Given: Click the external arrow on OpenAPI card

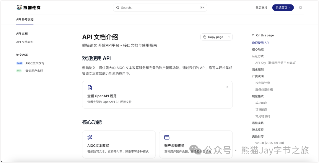Looking at the screenshot, I should (x=227, y=87).
